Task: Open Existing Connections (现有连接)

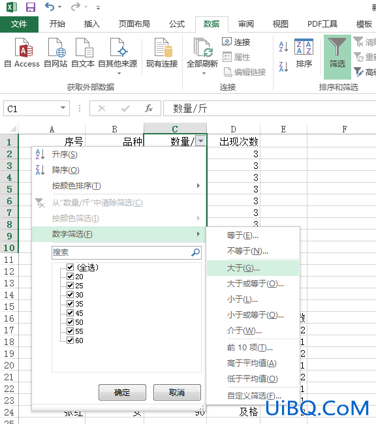Action: click(162, 53)
